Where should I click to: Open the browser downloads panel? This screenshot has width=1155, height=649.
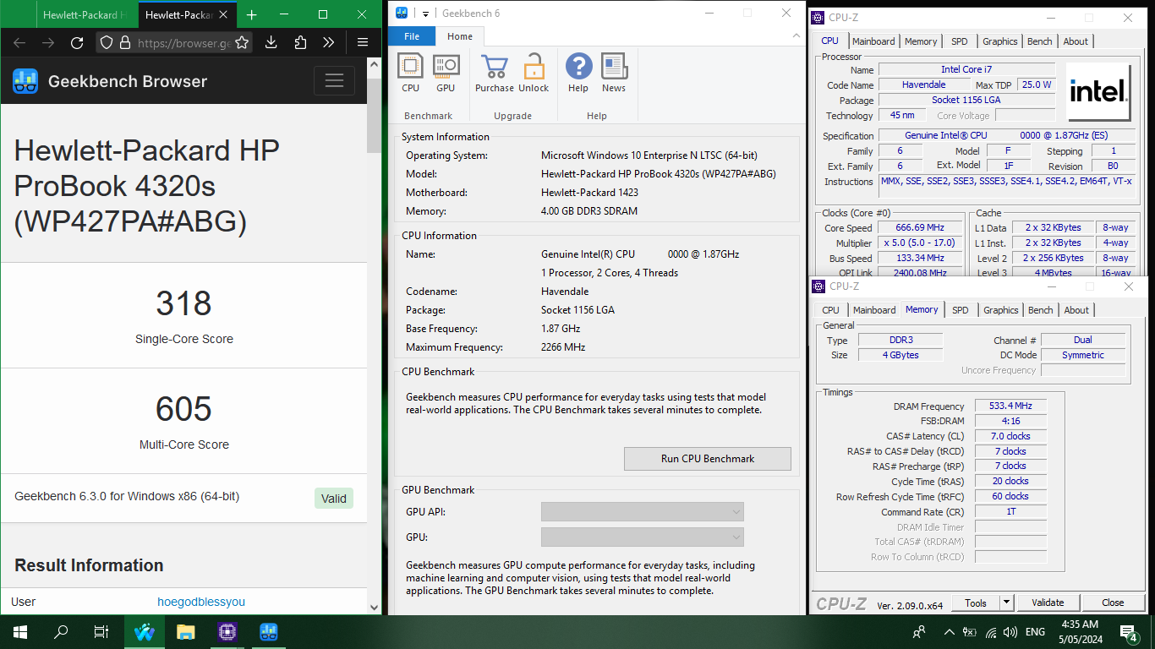[x=271, y=42]
